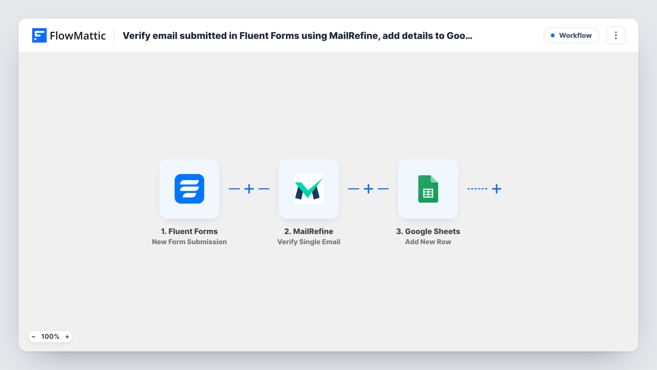Zoom out with the minus button
Screen dimensions: 657x370
point(33,337)
